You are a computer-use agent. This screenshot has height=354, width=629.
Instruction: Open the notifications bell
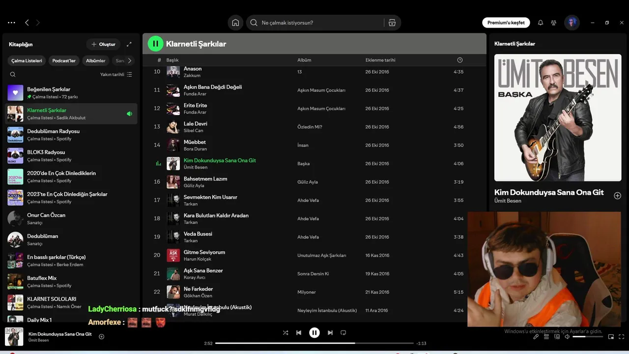click(541, 23)
